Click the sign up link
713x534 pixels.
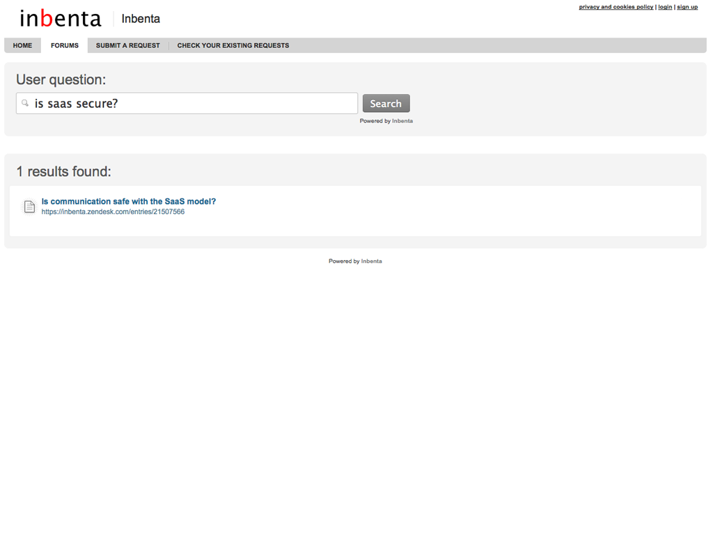click(x=687, y=7)
